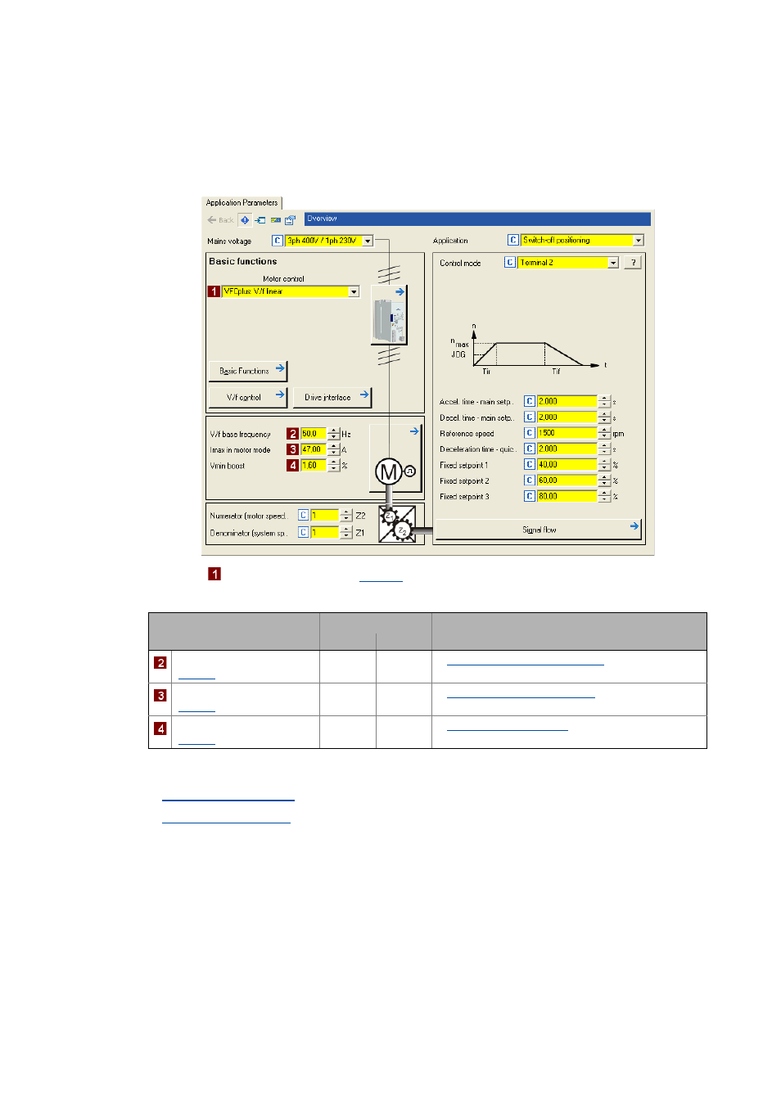Open the Control mode Terminal 2 dropdown
The width and height of the screenshot is (781, 1105).
(613, 262)
